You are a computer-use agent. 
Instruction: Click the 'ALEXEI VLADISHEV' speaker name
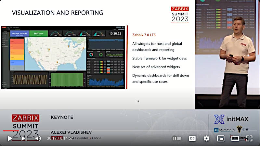click(x=71, y=132)
